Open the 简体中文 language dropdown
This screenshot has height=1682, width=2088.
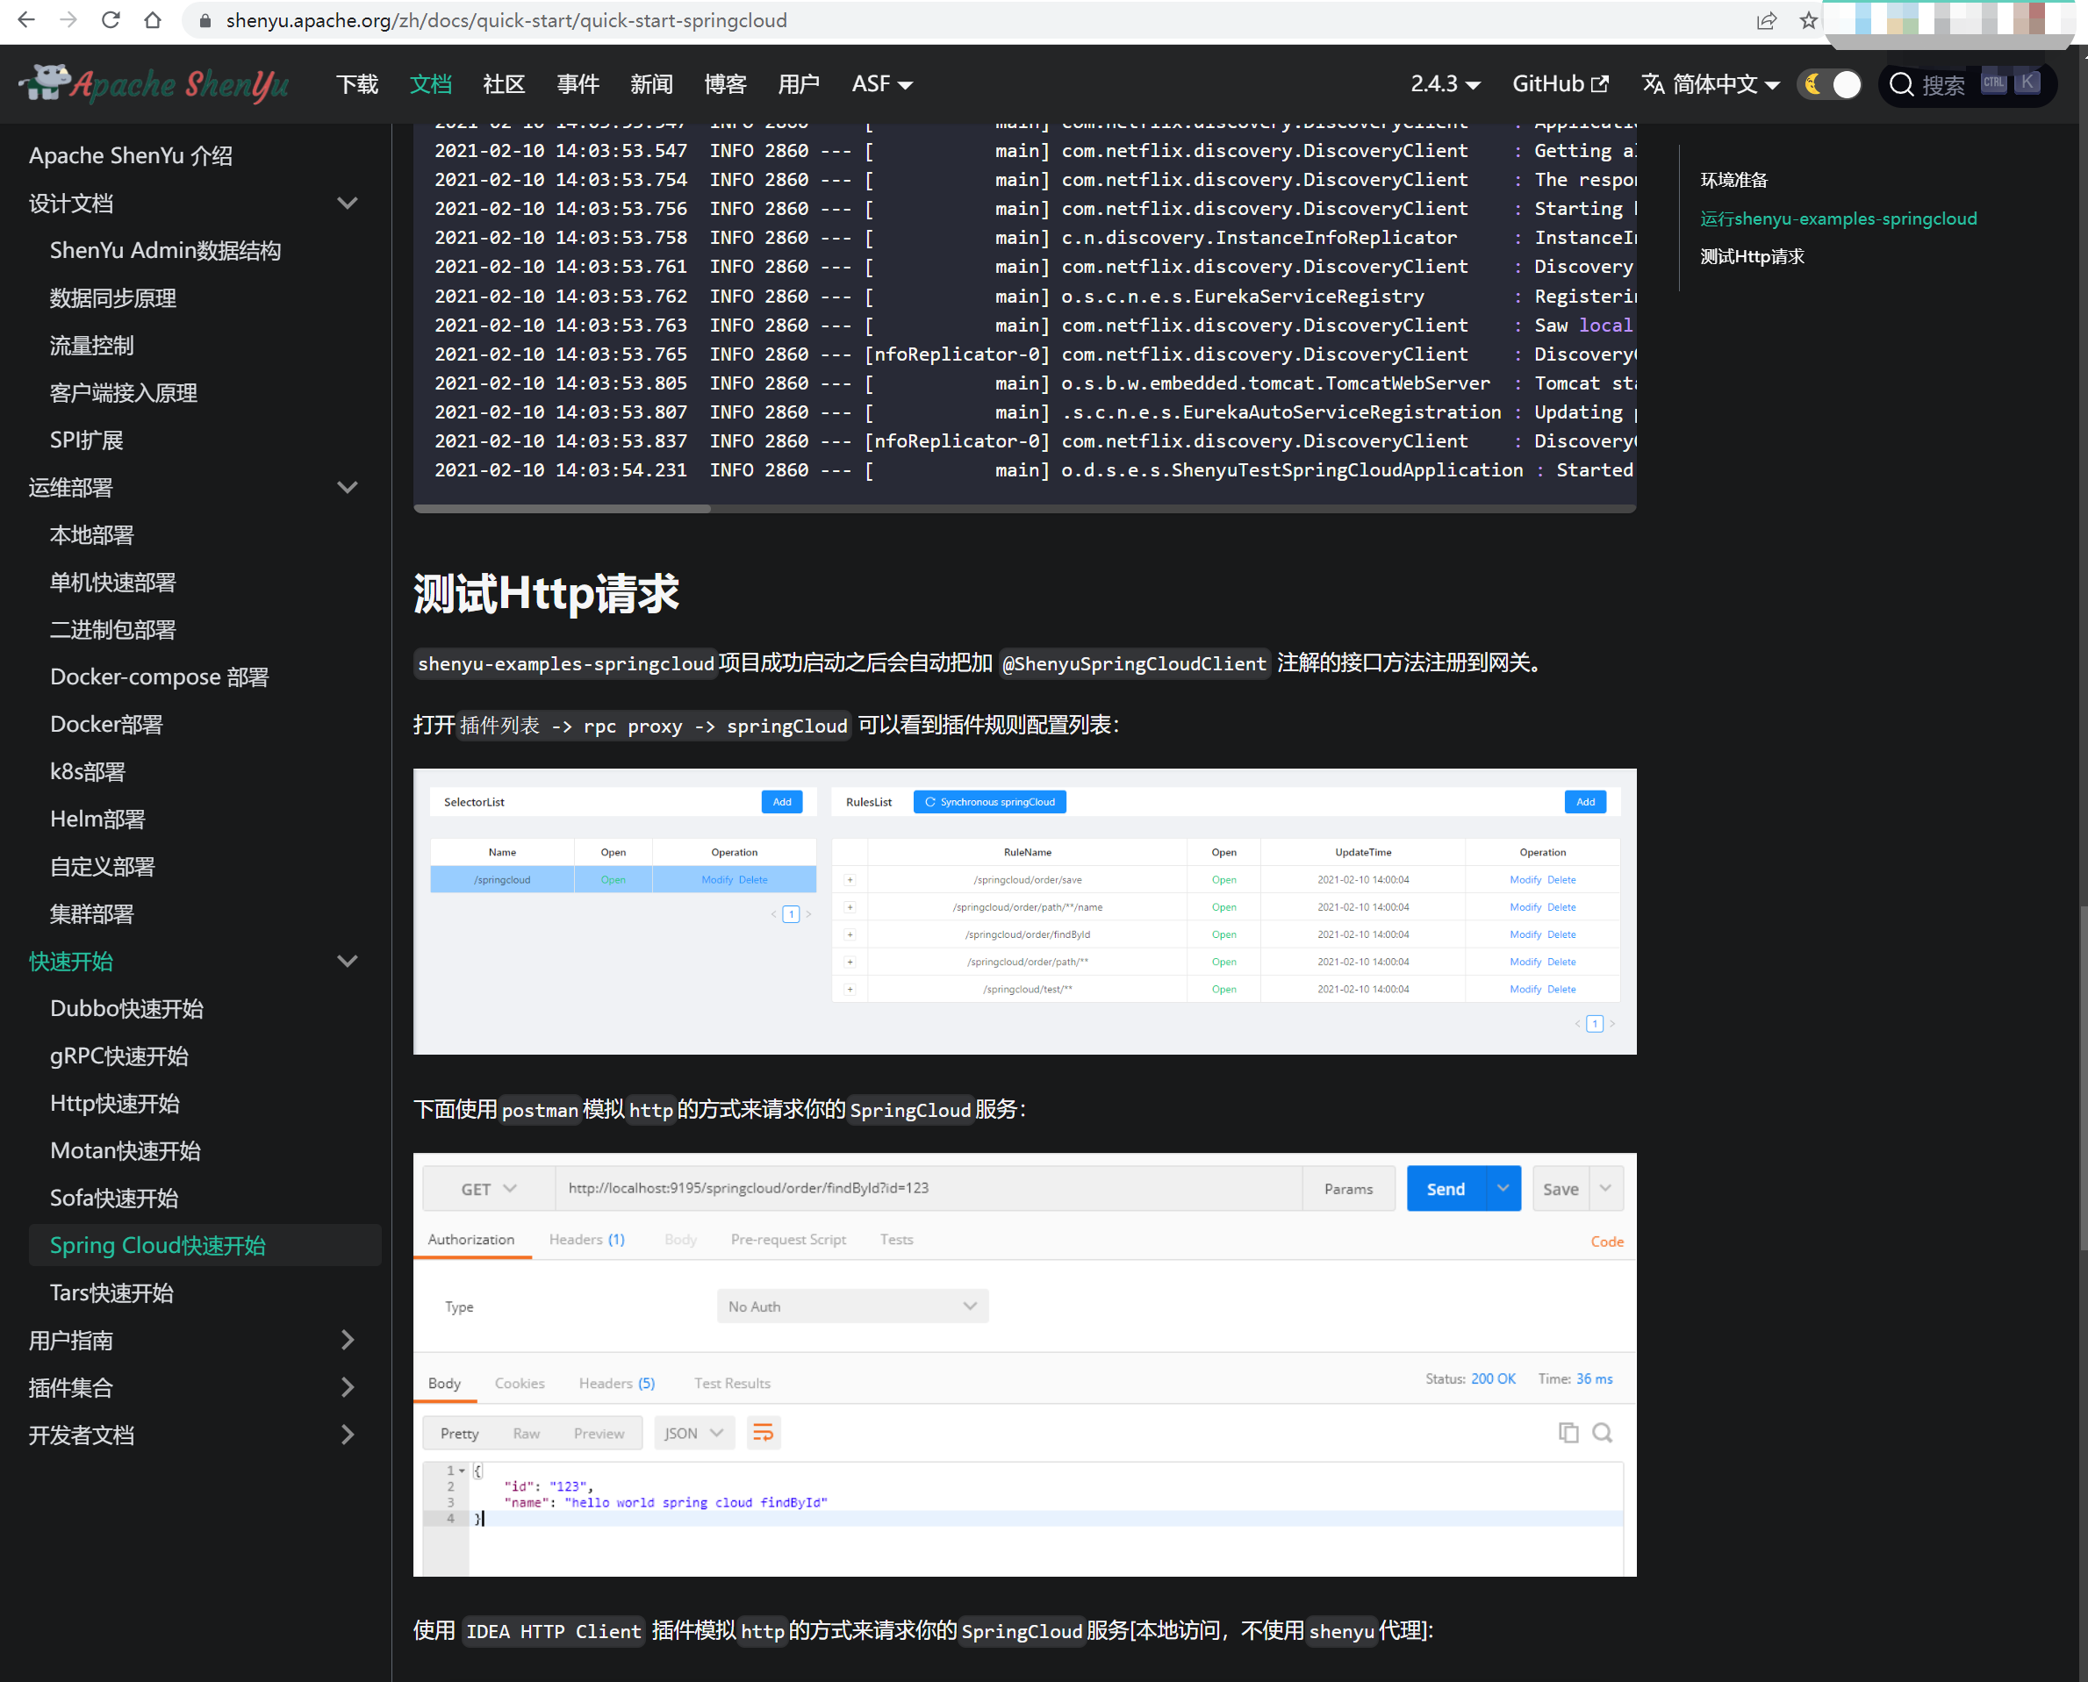click(x=1711, y=84)
